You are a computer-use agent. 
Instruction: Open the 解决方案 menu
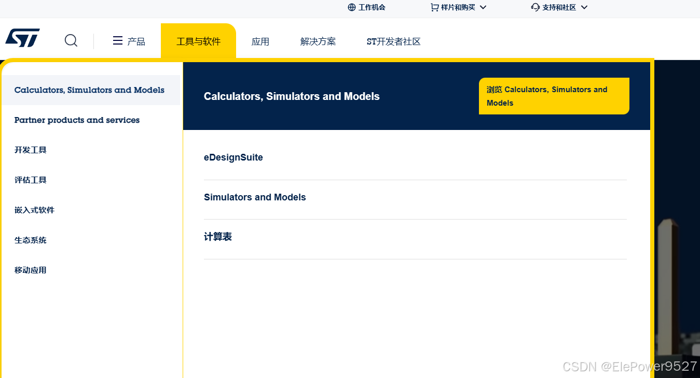[x=318, y=41]
